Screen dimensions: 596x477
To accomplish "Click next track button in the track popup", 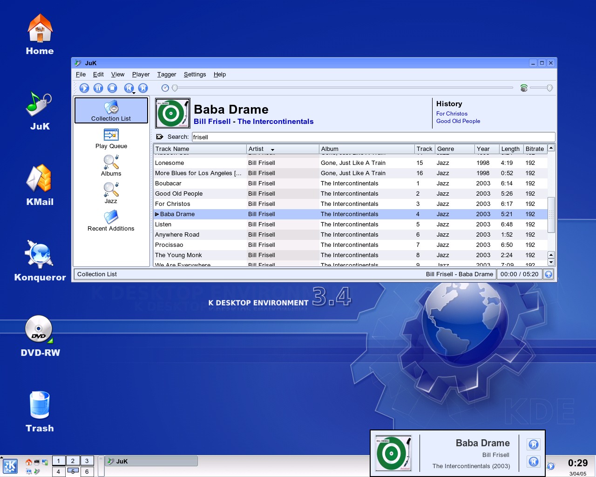I will (x=534, y=444).
